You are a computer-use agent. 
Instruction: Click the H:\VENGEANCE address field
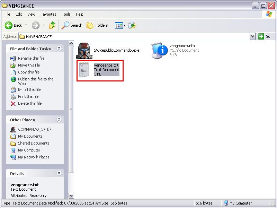pyautogui.click(x=135, y=36)
